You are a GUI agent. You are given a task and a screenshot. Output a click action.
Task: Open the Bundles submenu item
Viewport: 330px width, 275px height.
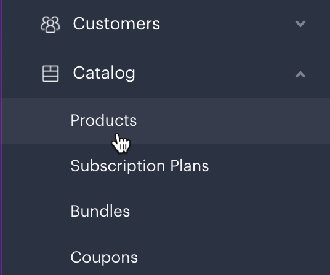[x=100, y=211]
